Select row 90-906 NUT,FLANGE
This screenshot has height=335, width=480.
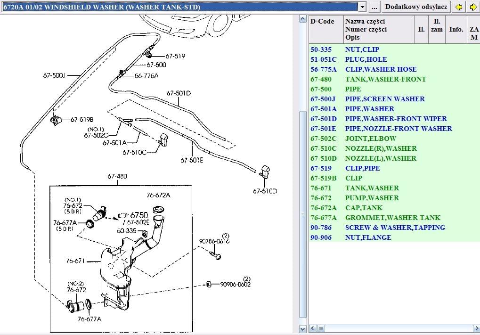(x=394, y=237)
